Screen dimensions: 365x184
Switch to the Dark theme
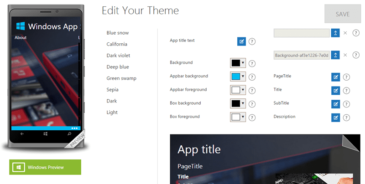click(112, 101)
